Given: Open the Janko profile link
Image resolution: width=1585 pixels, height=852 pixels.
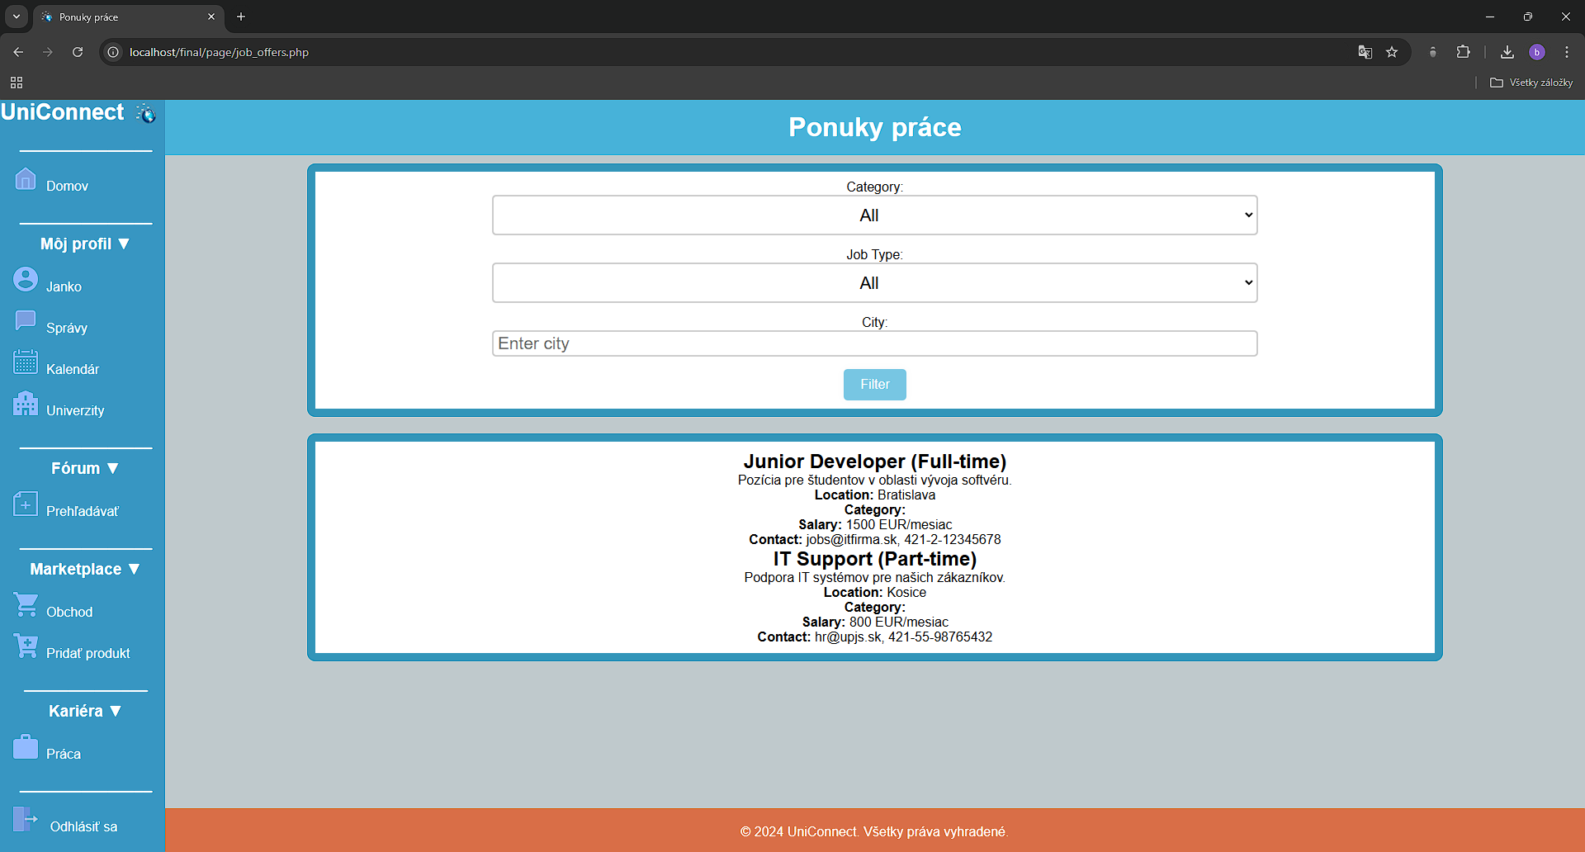Looking at the screenshot, I should click(64, 287).
